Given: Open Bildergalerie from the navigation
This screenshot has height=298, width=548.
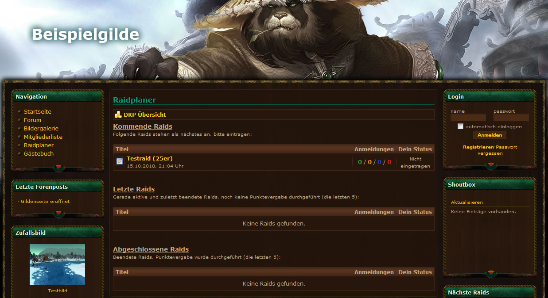Looking at the screenshot, I should 41,128.
